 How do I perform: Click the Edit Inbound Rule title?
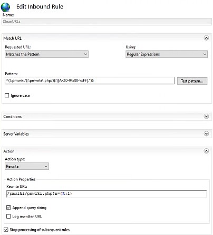click(40, 7)
